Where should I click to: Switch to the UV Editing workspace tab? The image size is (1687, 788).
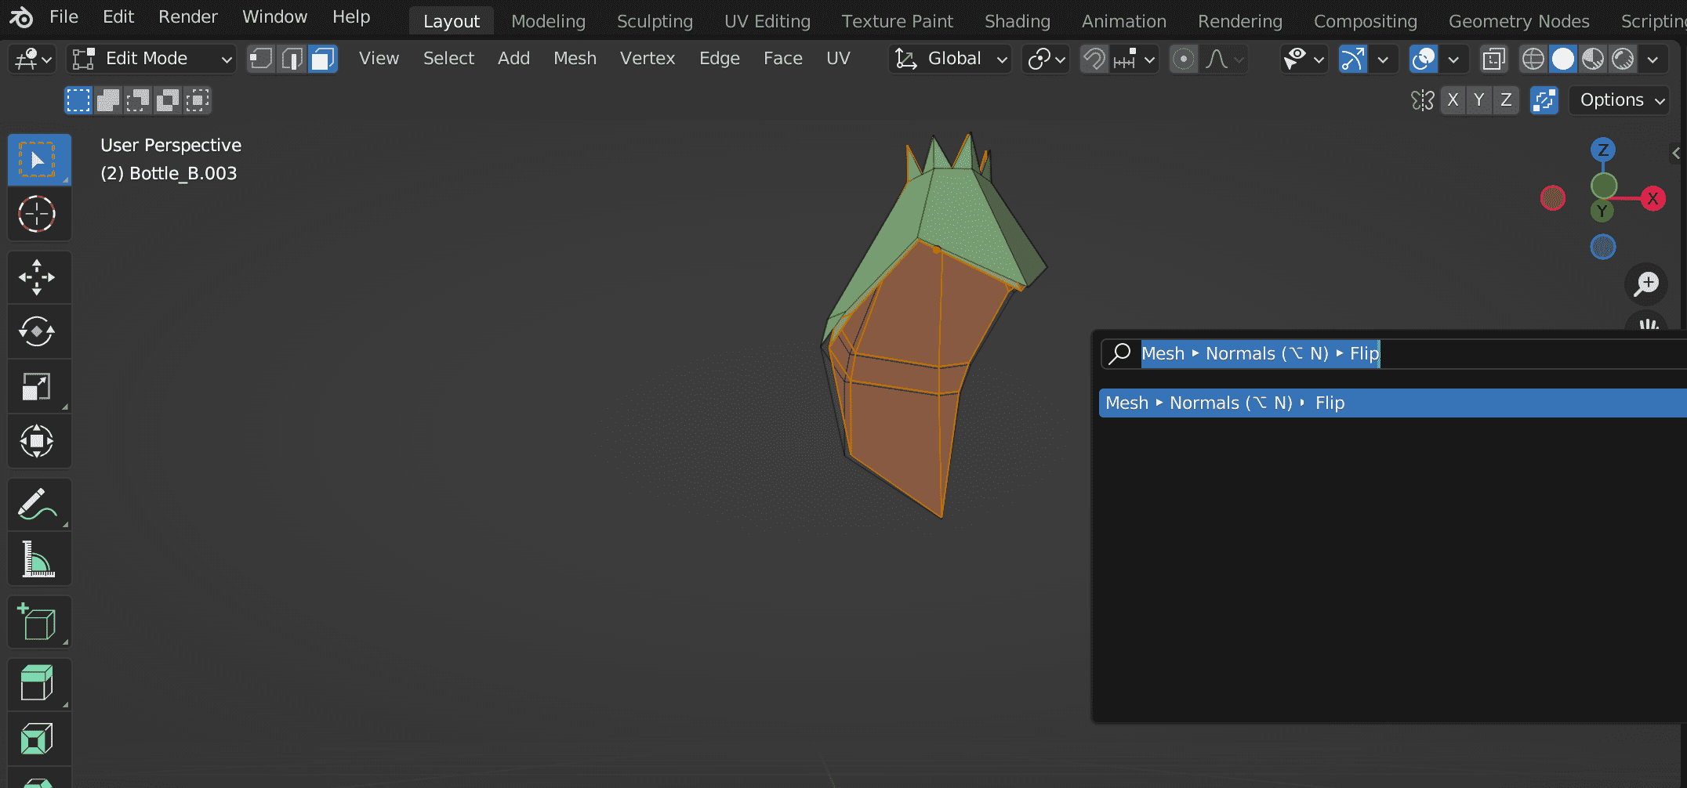(767, 21)
